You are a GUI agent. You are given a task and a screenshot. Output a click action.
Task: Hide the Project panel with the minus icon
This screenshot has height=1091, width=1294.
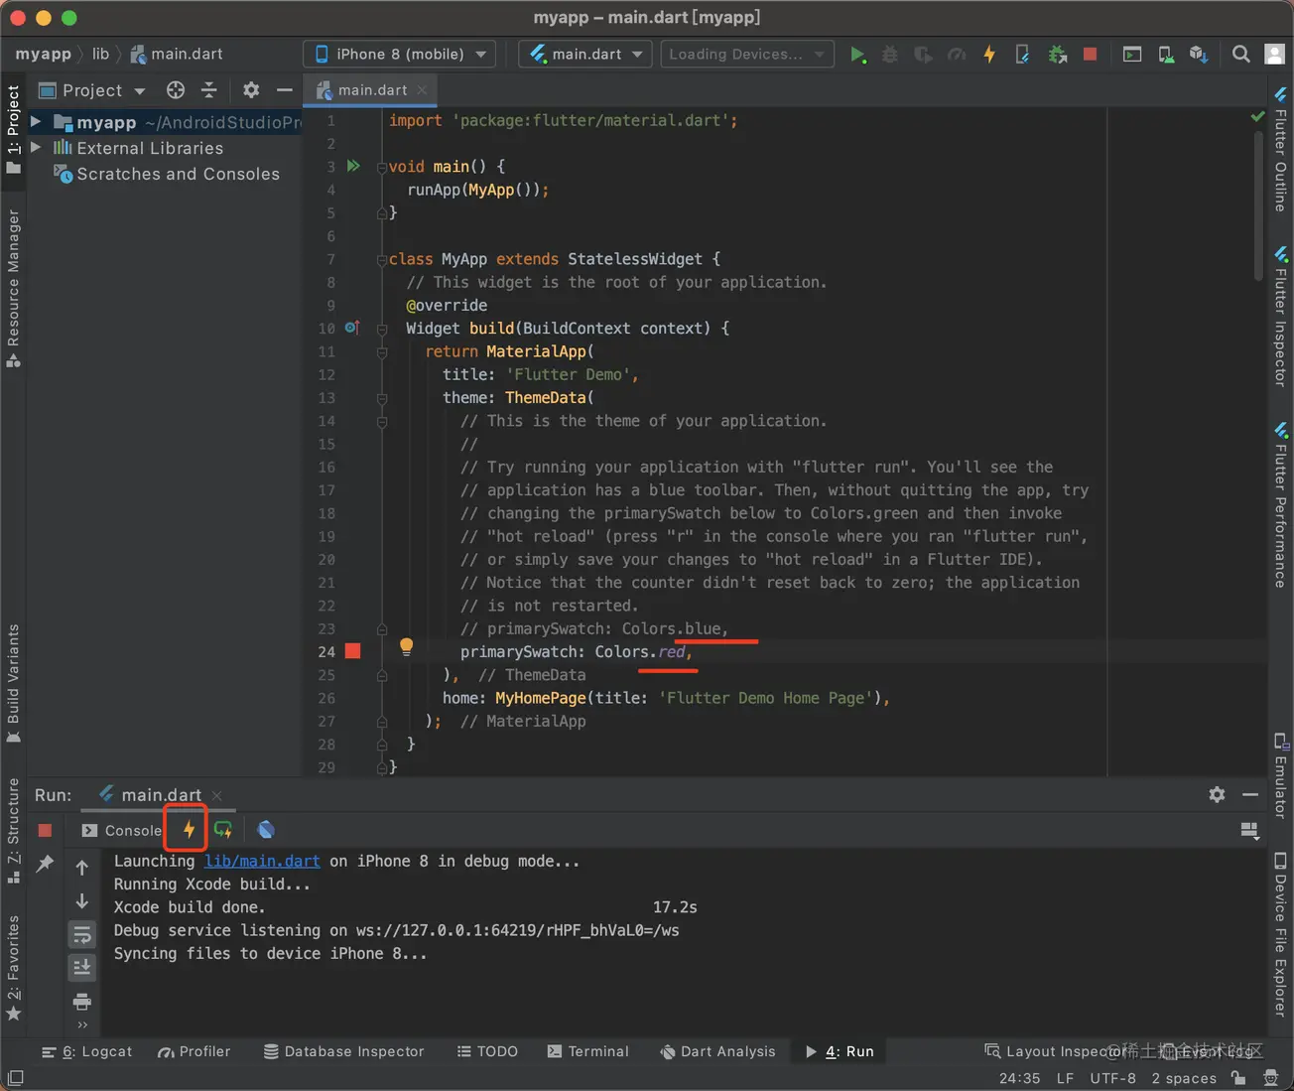[x=285, y=90]
